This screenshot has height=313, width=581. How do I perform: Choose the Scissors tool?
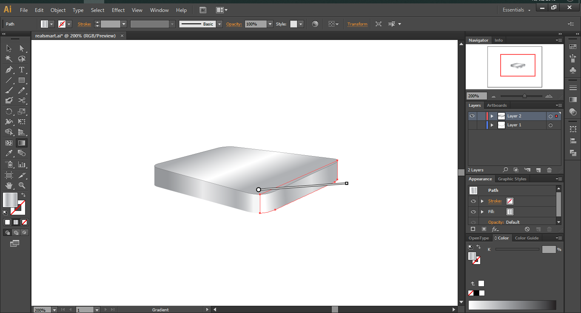pos(22,101)
